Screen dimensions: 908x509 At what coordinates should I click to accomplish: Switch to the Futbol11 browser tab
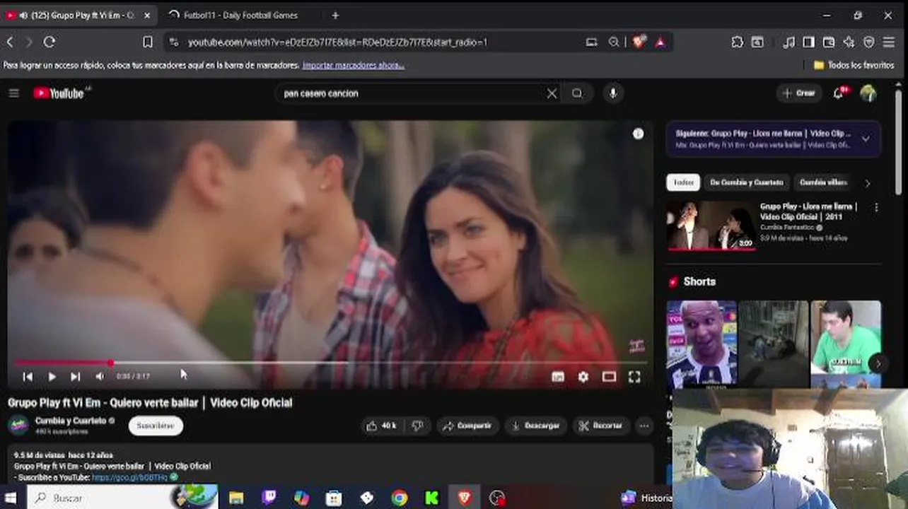click(240, 15)
